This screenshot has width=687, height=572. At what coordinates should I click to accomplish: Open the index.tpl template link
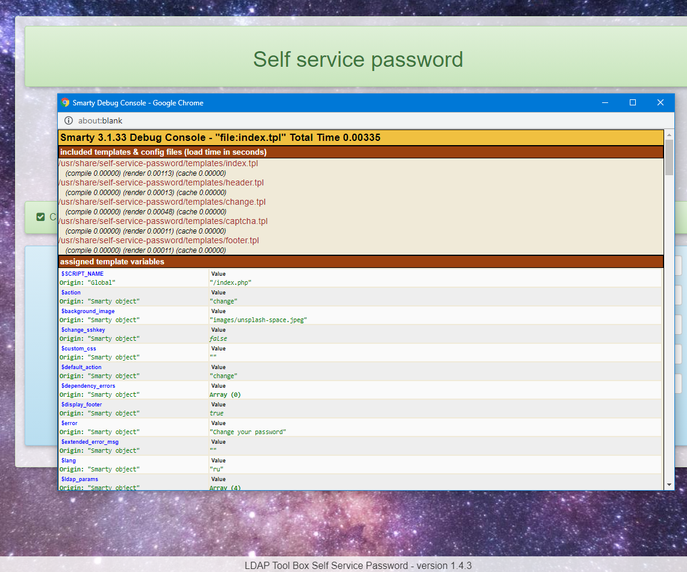158,163
